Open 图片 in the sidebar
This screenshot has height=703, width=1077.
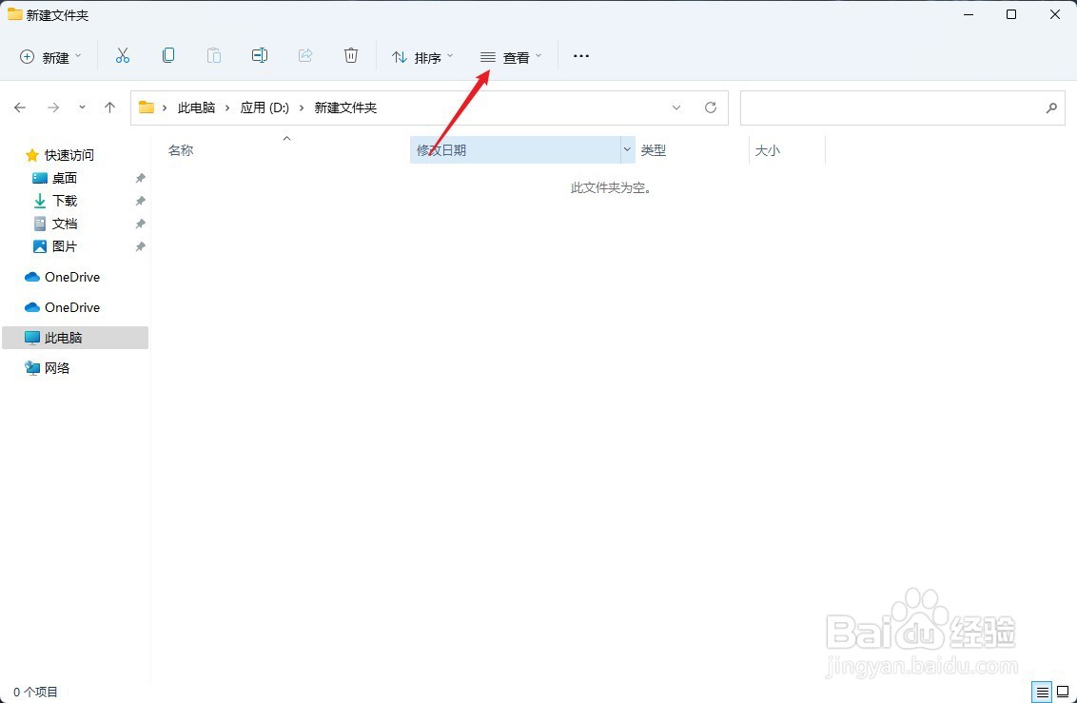click(x=65, y=246)
